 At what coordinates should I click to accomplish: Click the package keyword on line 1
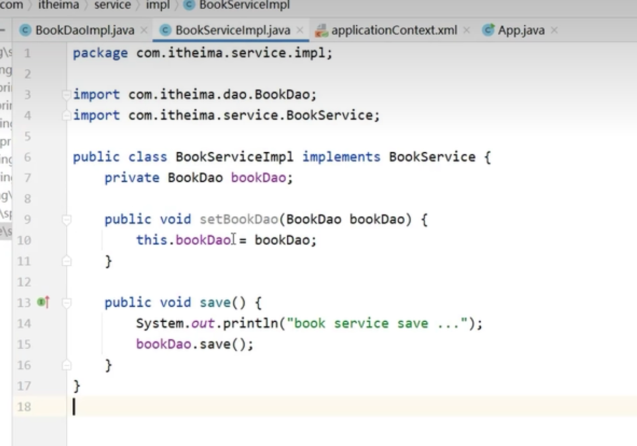point(100,53)
